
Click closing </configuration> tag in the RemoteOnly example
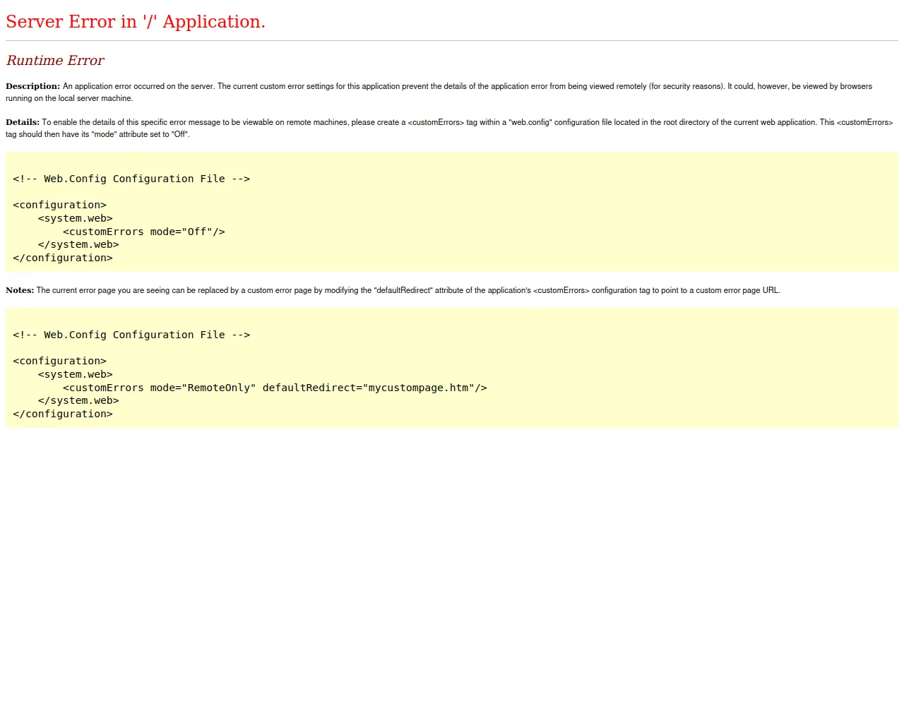click(x=63, y=414)
